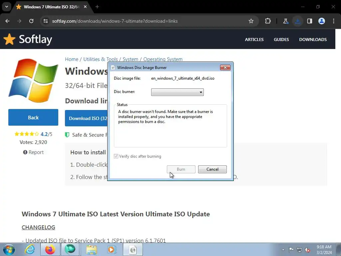Select Disc Image Burner taskbar icon
The width and height of the screenshot is (341, 256).
pos(133,250)
